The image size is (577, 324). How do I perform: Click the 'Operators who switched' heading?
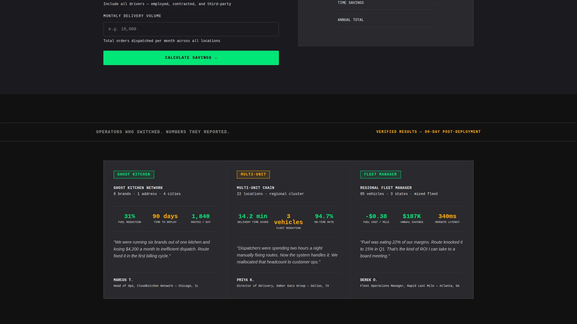click(163, 132)
